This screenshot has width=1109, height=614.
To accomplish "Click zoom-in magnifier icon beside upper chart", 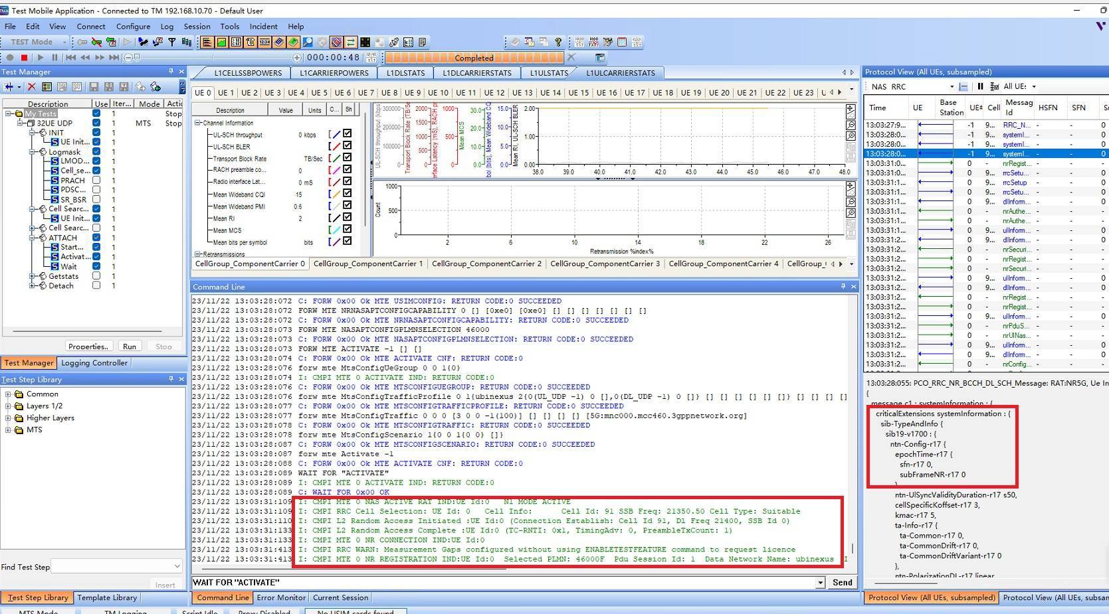I will 851,125.
